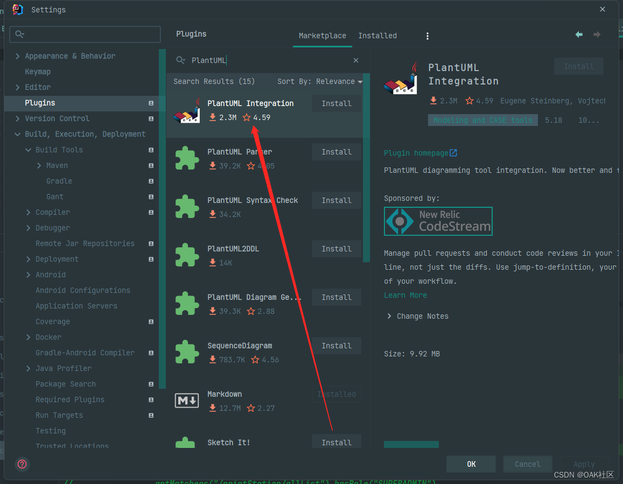623x484 pixels.
Task: Click the project-level icon beside Version Control
Action: tap(151, 119)
